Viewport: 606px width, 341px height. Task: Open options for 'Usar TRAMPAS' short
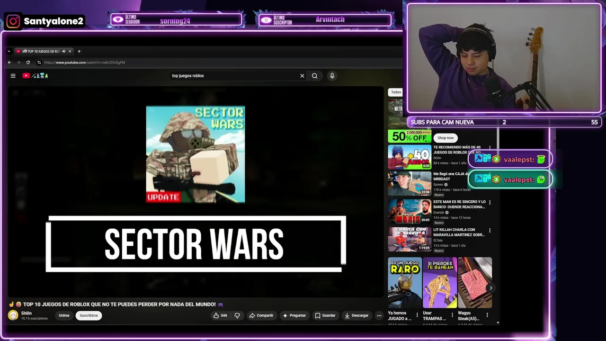(452, 314)
